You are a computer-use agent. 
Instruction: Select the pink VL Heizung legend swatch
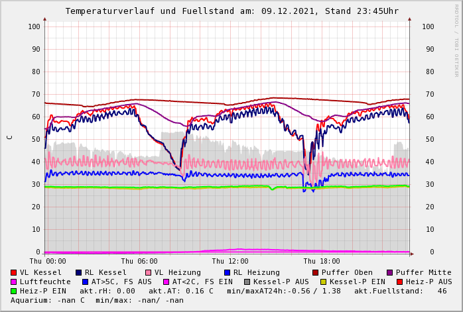point(149,272)
